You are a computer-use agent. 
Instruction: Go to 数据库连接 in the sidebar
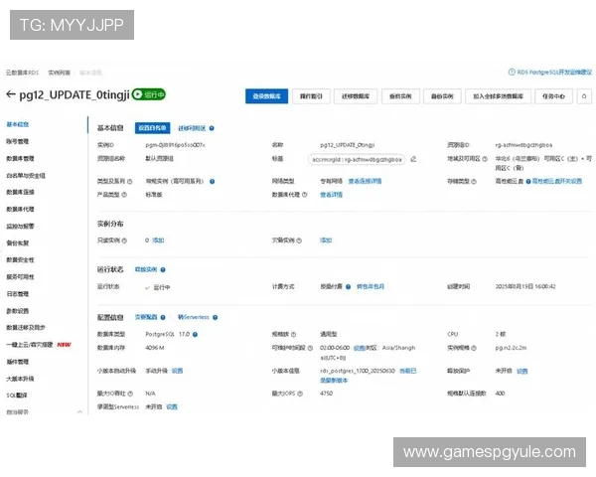(x=20, y=192)
